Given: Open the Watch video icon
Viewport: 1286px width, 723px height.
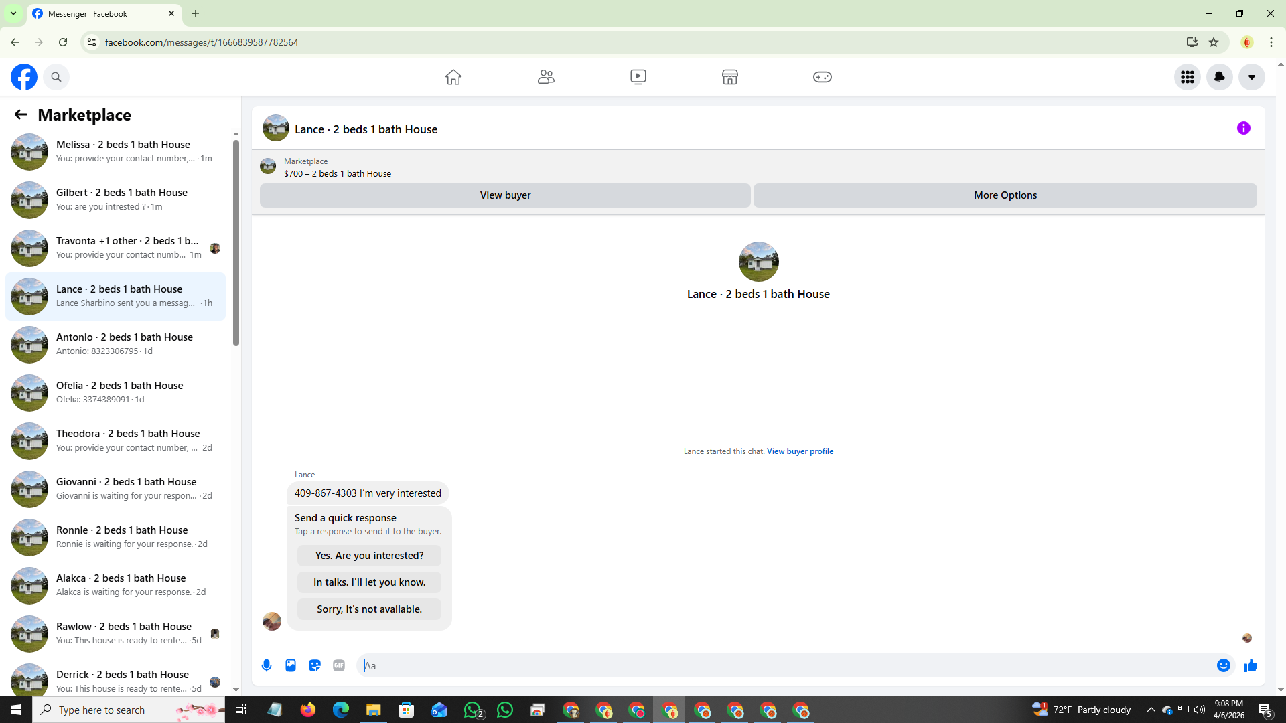Looking at the screenshot, I should (x=638, y=77).
